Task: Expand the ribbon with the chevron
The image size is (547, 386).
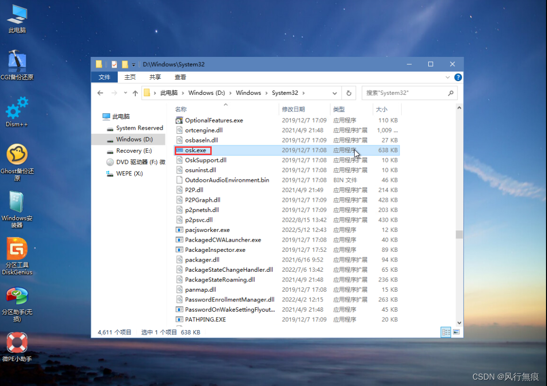Action: [x=448, y=77]
